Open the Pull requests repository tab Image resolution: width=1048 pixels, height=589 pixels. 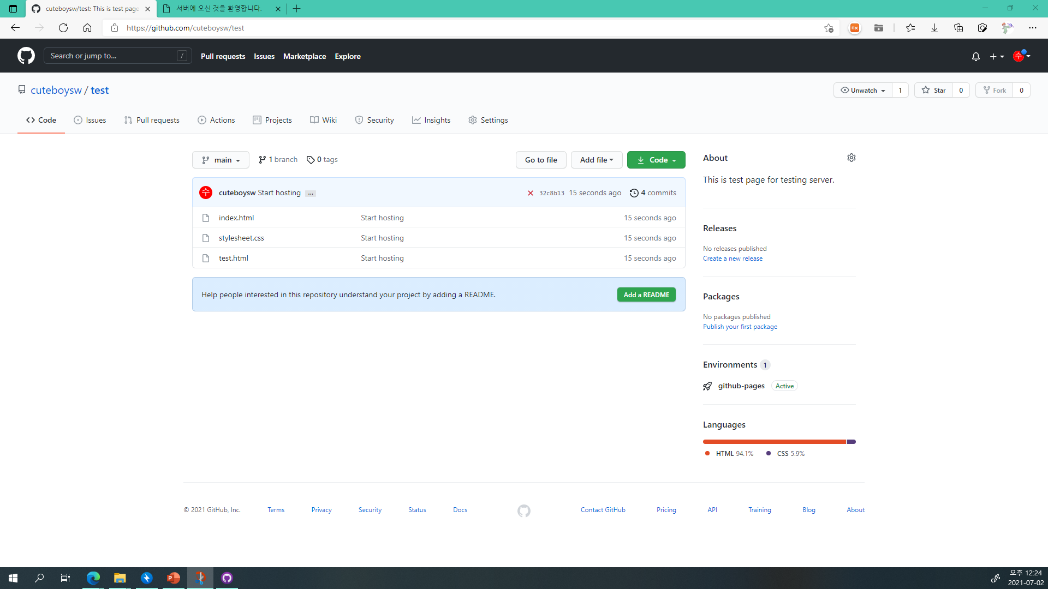tap(152, 120)
